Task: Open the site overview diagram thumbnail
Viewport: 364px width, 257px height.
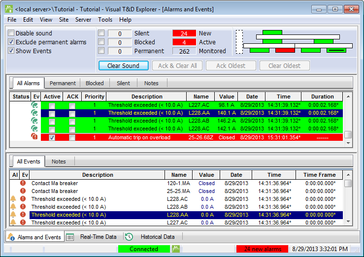Action: click(295, 42)
